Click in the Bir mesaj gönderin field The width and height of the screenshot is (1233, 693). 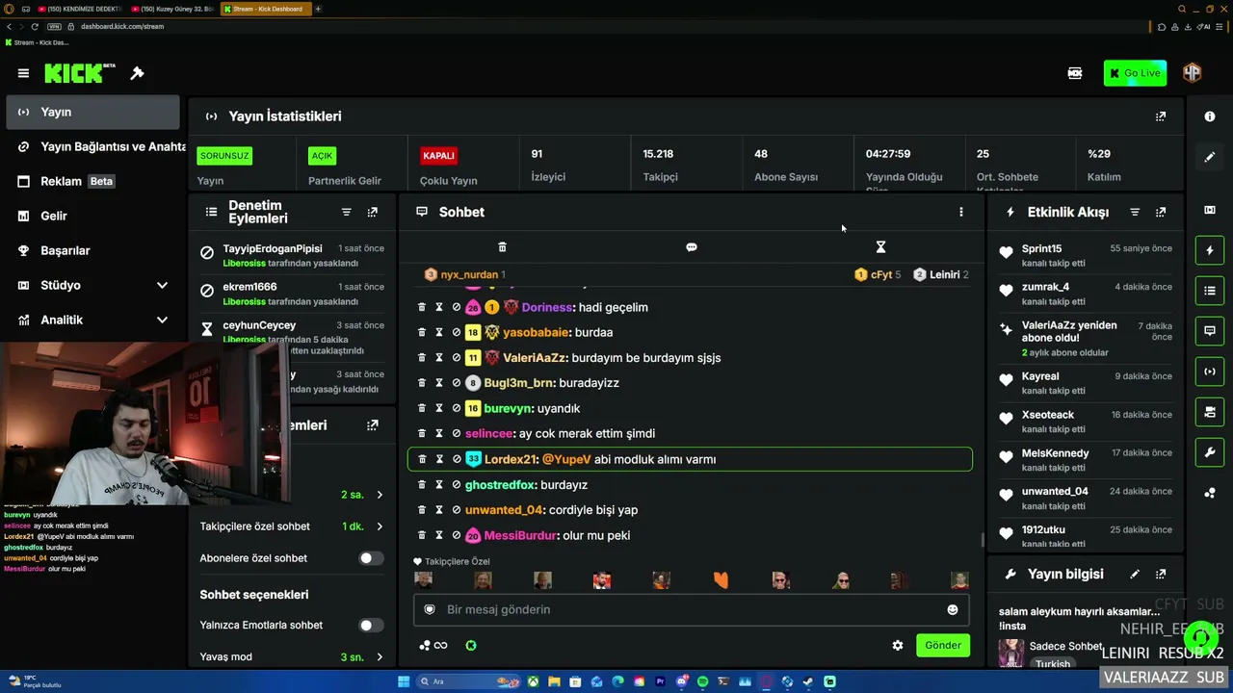pos(691,609)
